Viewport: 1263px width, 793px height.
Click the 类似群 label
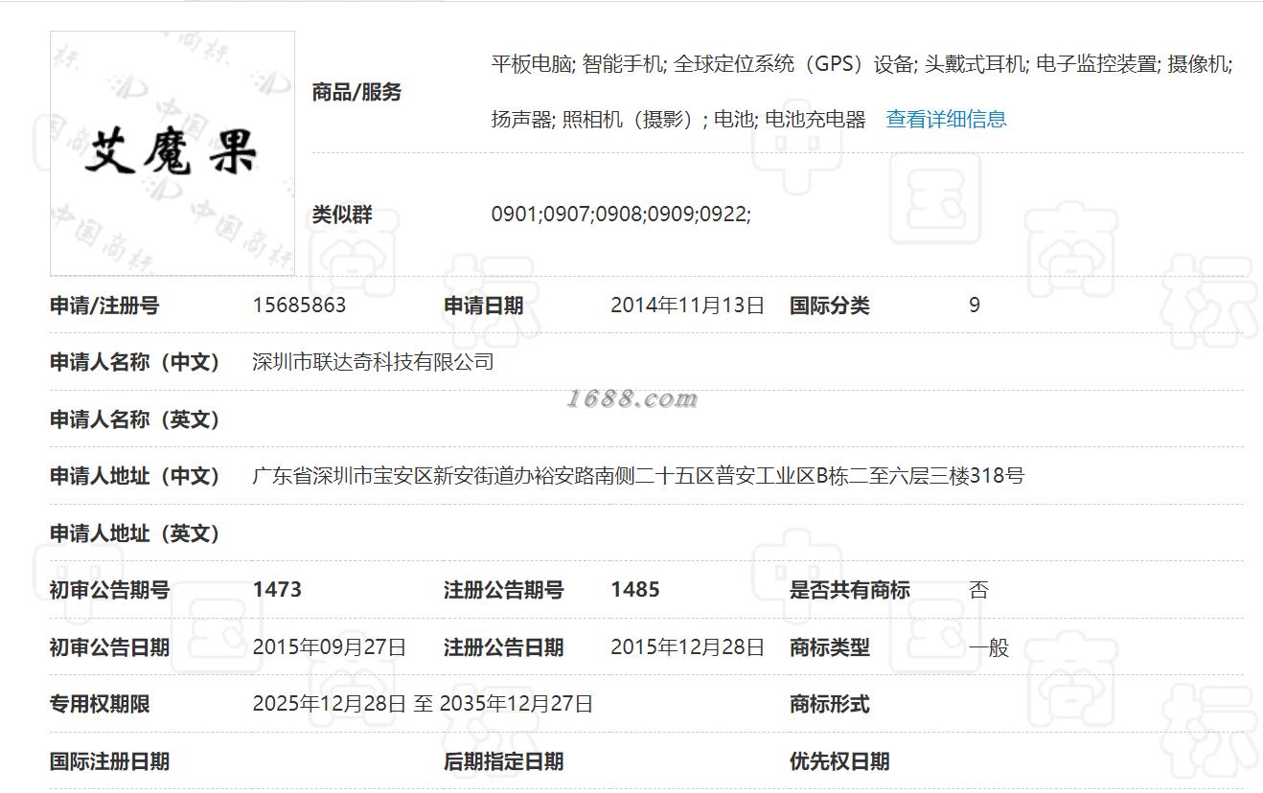(342, 215)
